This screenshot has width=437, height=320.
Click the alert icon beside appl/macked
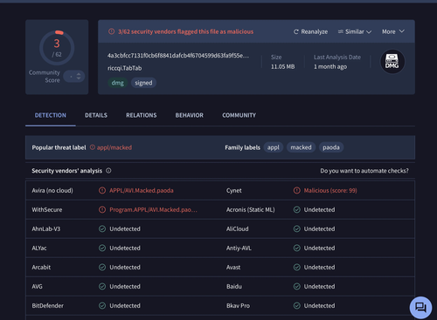tap(93, 147)
